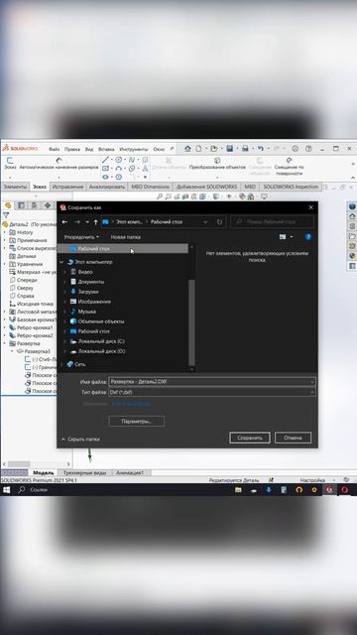Go up one folder level
357x635 pixels.
click(x=95, y=222)
